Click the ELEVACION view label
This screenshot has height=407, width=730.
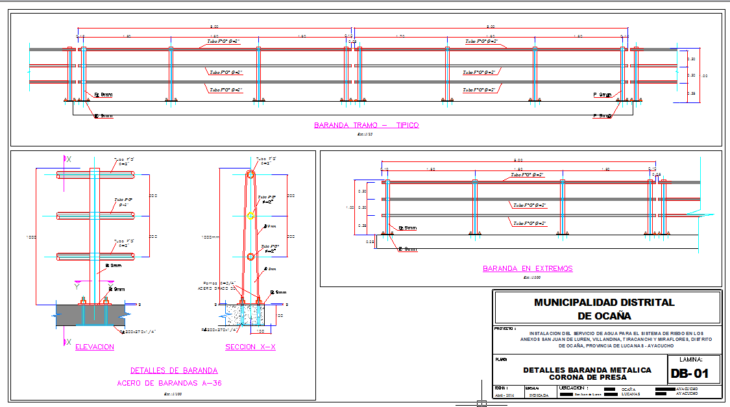(x=95, y=347)
